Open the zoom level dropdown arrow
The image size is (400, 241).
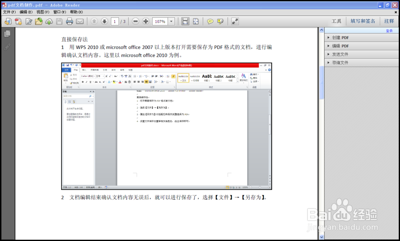point(172,22)
